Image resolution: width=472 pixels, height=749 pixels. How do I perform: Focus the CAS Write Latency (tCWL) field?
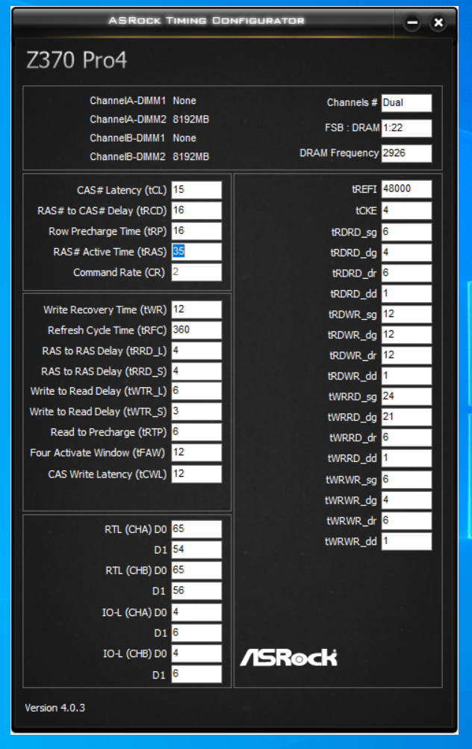point(196,474)
